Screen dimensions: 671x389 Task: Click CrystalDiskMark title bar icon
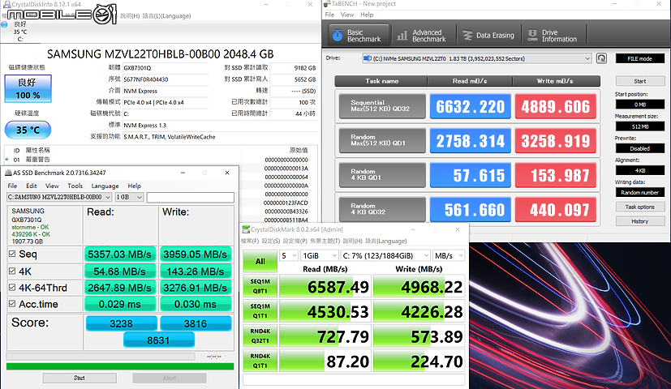[x=246, y=229]
